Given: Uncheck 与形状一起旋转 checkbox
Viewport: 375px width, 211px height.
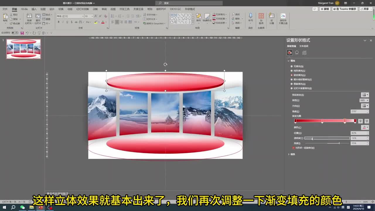Looking at the screenshot, I should (x=293, y=148).
